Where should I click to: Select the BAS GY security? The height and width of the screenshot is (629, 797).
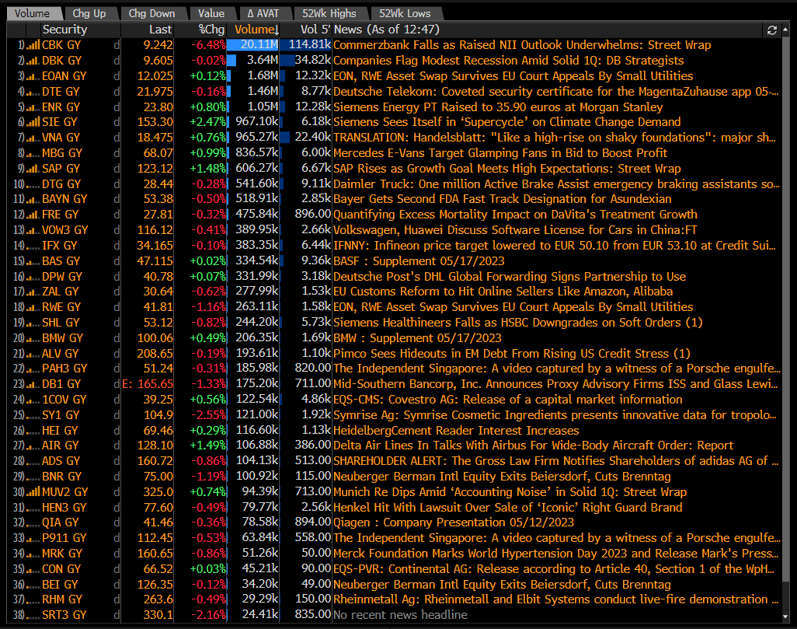pyautogui.click(x=61, y=261)
